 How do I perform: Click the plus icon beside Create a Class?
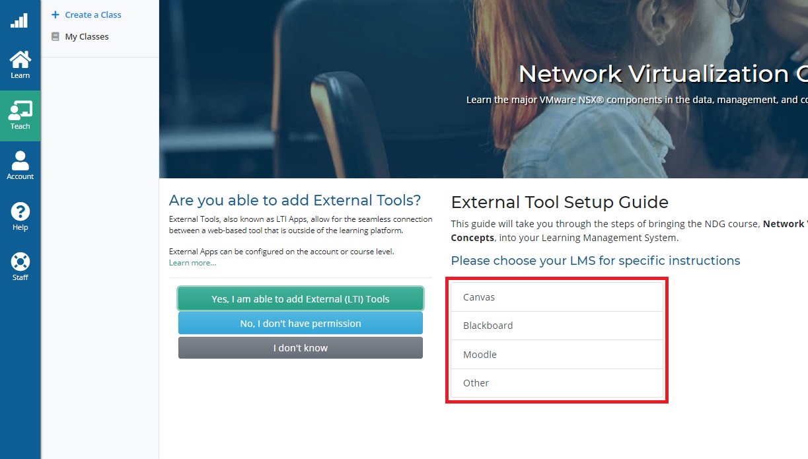pyautogui.click(x=55, y=15)
